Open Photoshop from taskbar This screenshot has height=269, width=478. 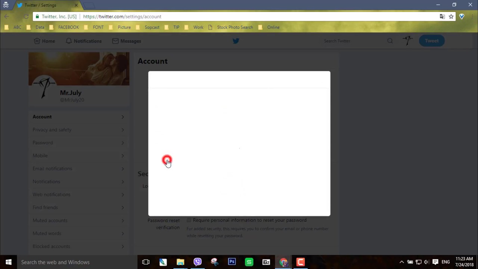pyautogui.click(x=232, y=262)
